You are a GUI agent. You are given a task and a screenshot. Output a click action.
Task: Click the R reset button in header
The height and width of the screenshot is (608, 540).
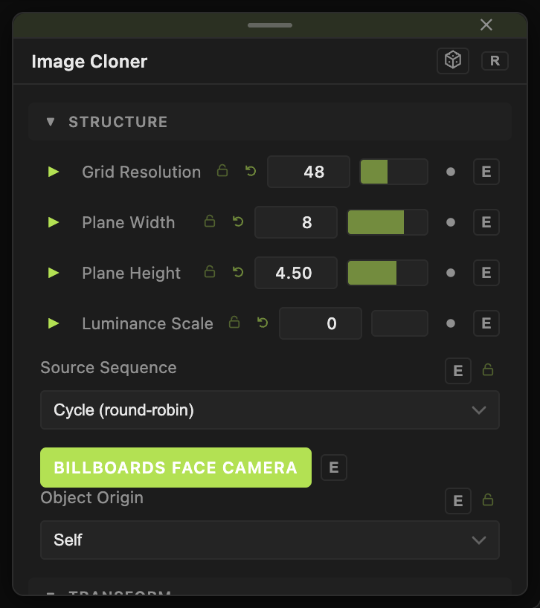495,61
